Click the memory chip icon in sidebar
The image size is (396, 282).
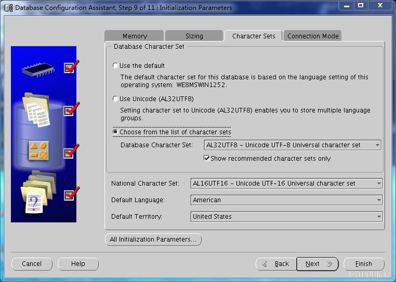(x=38, y=69)
